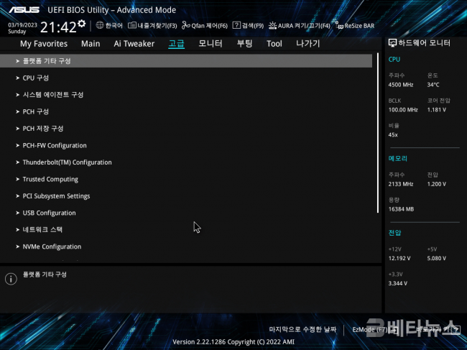Expand 시스템 에이전트 구성 arrow
Image resolution: width=467 pixels, height=350 pixels.
coord(17,95)
